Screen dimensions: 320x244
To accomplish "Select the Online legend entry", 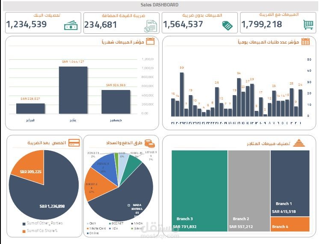I will pyautogui.click(x=93, y=233).
